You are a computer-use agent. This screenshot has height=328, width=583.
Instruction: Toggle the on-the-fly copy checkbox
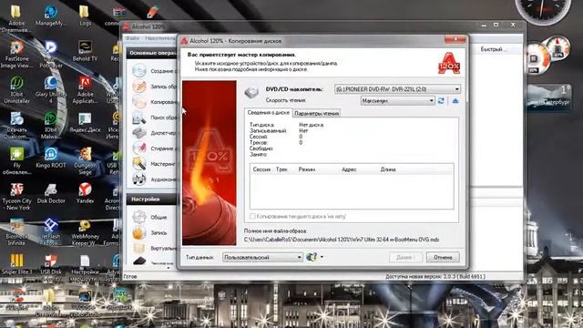(x=252, y=216)
